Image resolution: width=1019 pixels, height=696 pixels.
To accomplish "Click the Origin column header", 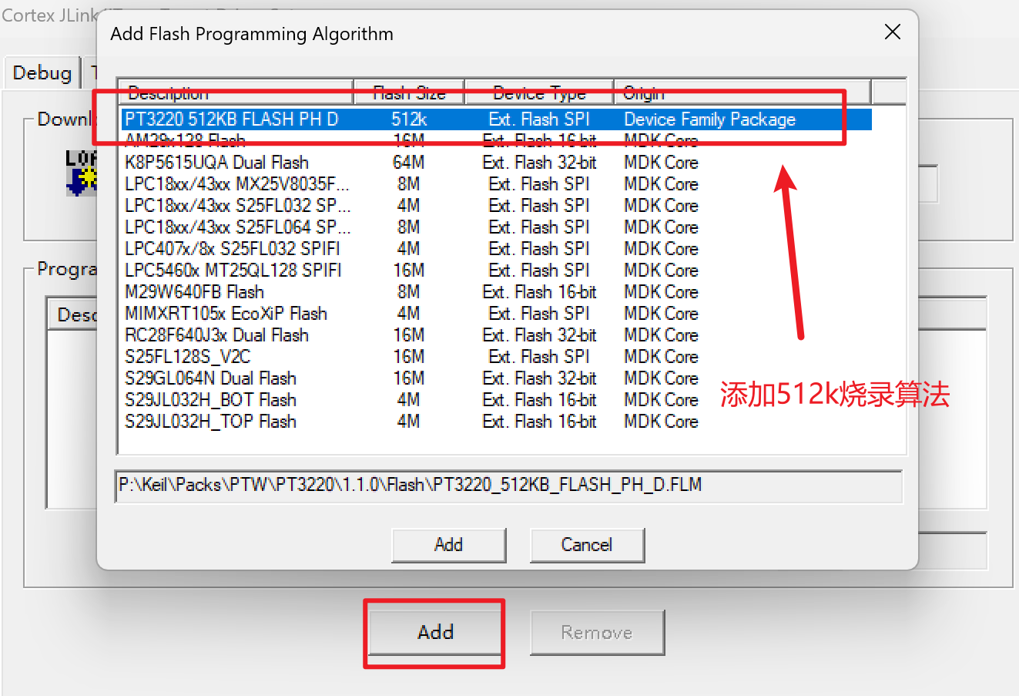I will 742,92.
